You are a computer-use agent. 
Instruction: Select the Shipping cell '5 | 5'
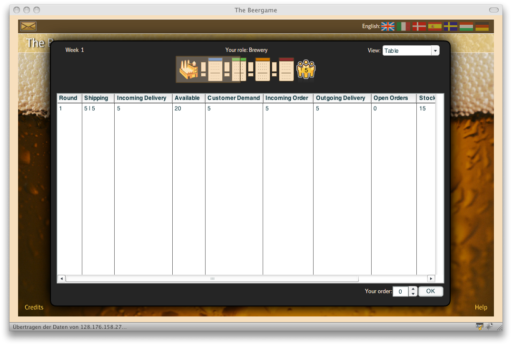(98, 108)
